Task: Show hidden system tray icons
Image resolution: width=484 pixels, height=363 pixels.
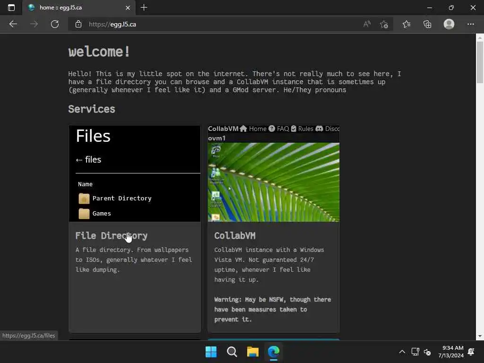Action: [x=402, y=352]
